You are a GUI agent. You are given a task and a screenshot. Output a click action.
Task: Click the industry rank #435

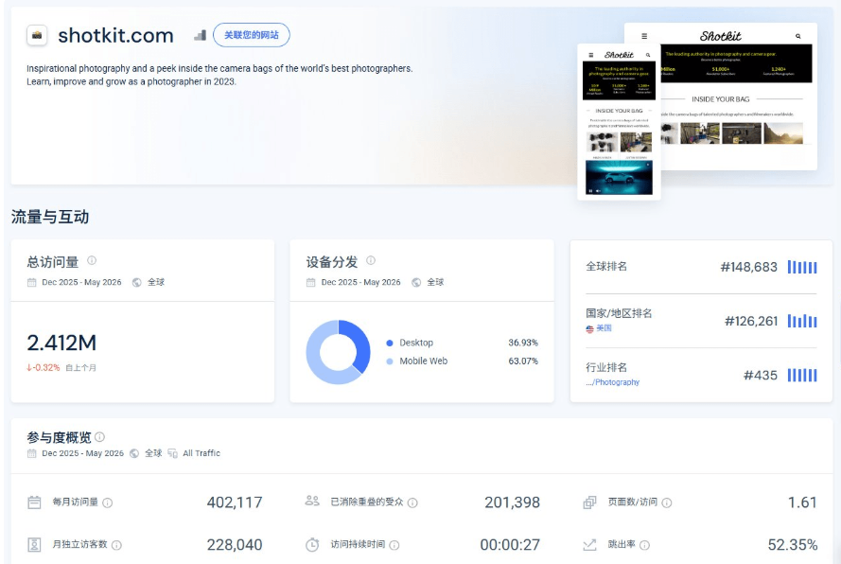761,375
